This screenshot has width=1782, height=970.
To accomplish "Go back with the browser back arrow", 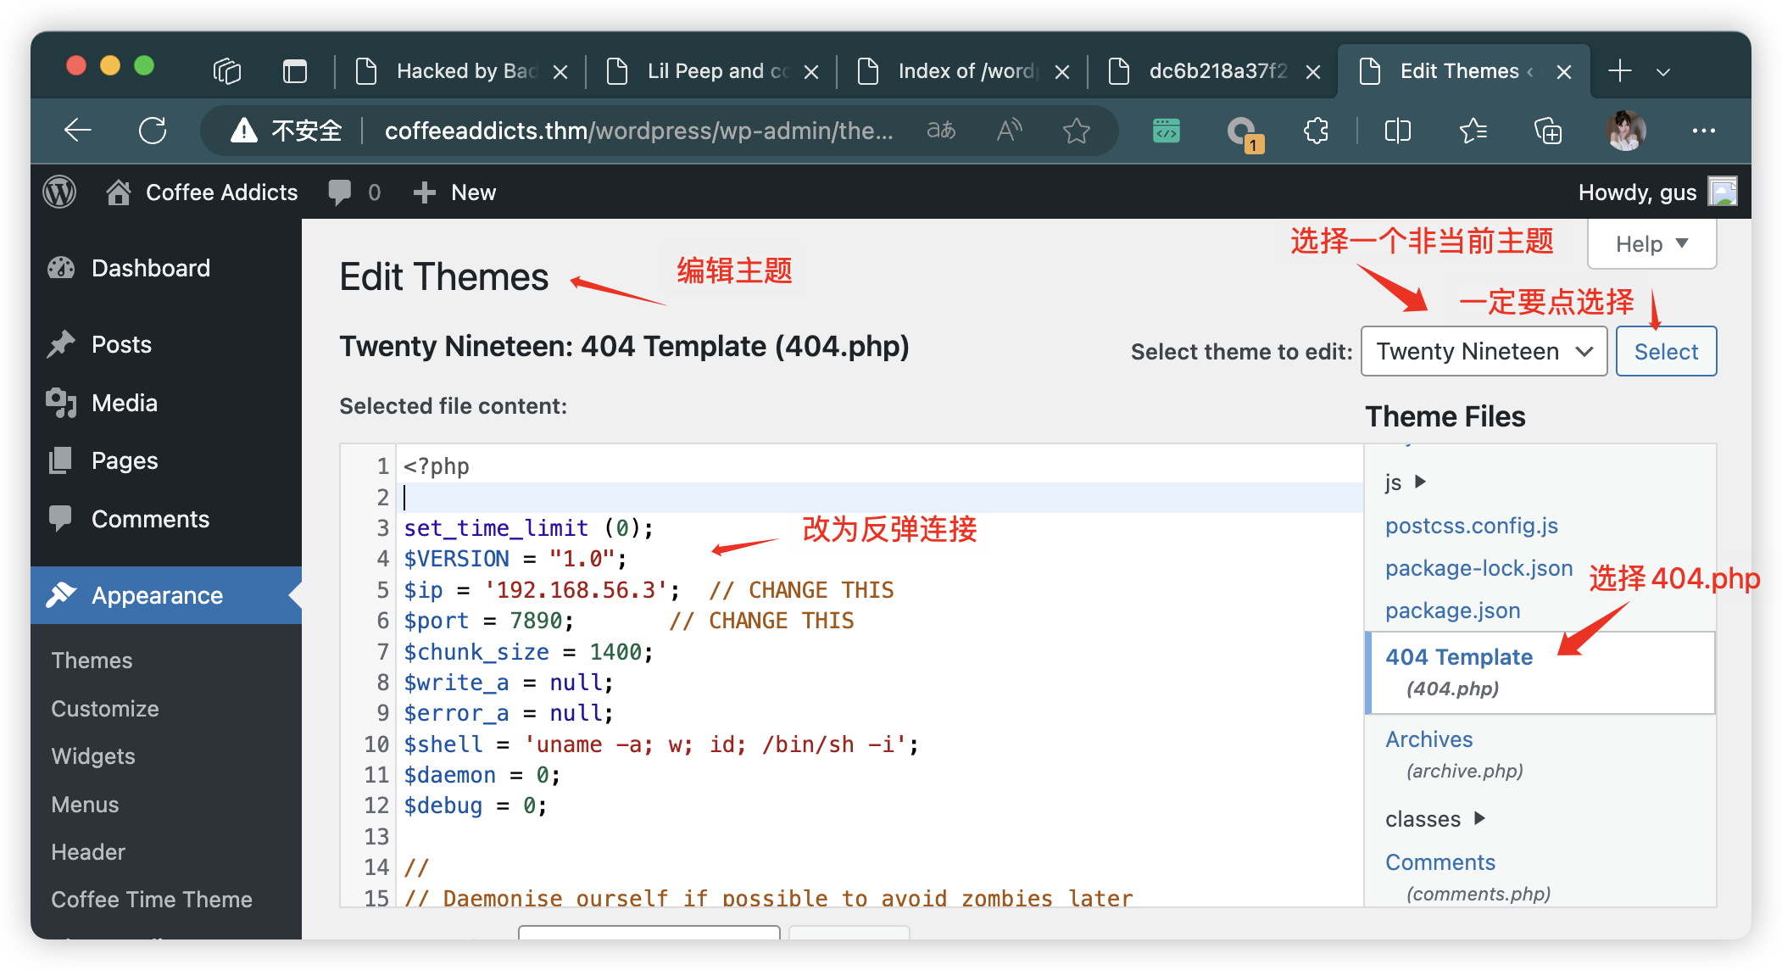I will 78,130.
